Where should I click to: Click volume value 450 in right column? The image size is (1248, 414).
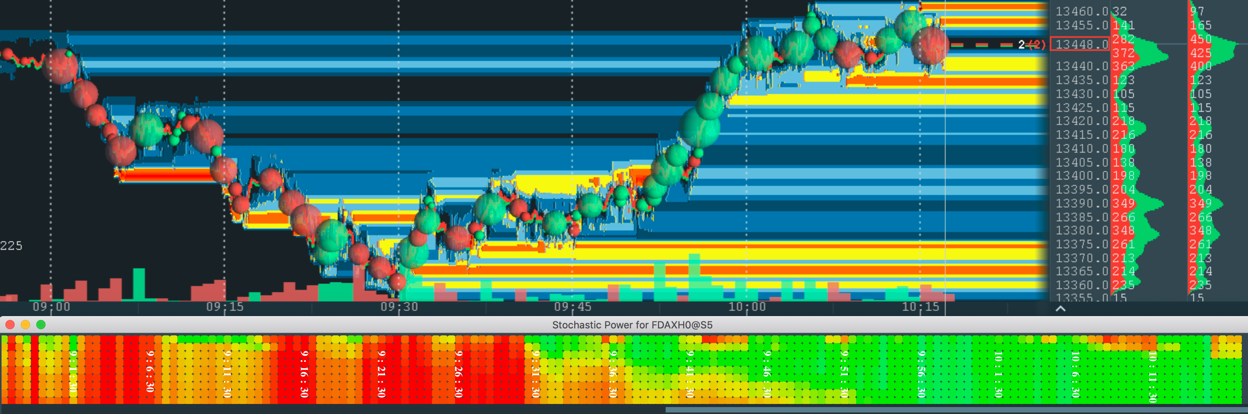pos(1201,39)
